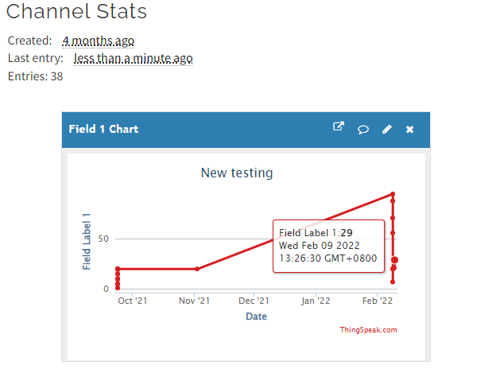Click the 'Field Label 1' y-axis title
The height and width of the screenshot is (369, 496).
click(87, 242)
